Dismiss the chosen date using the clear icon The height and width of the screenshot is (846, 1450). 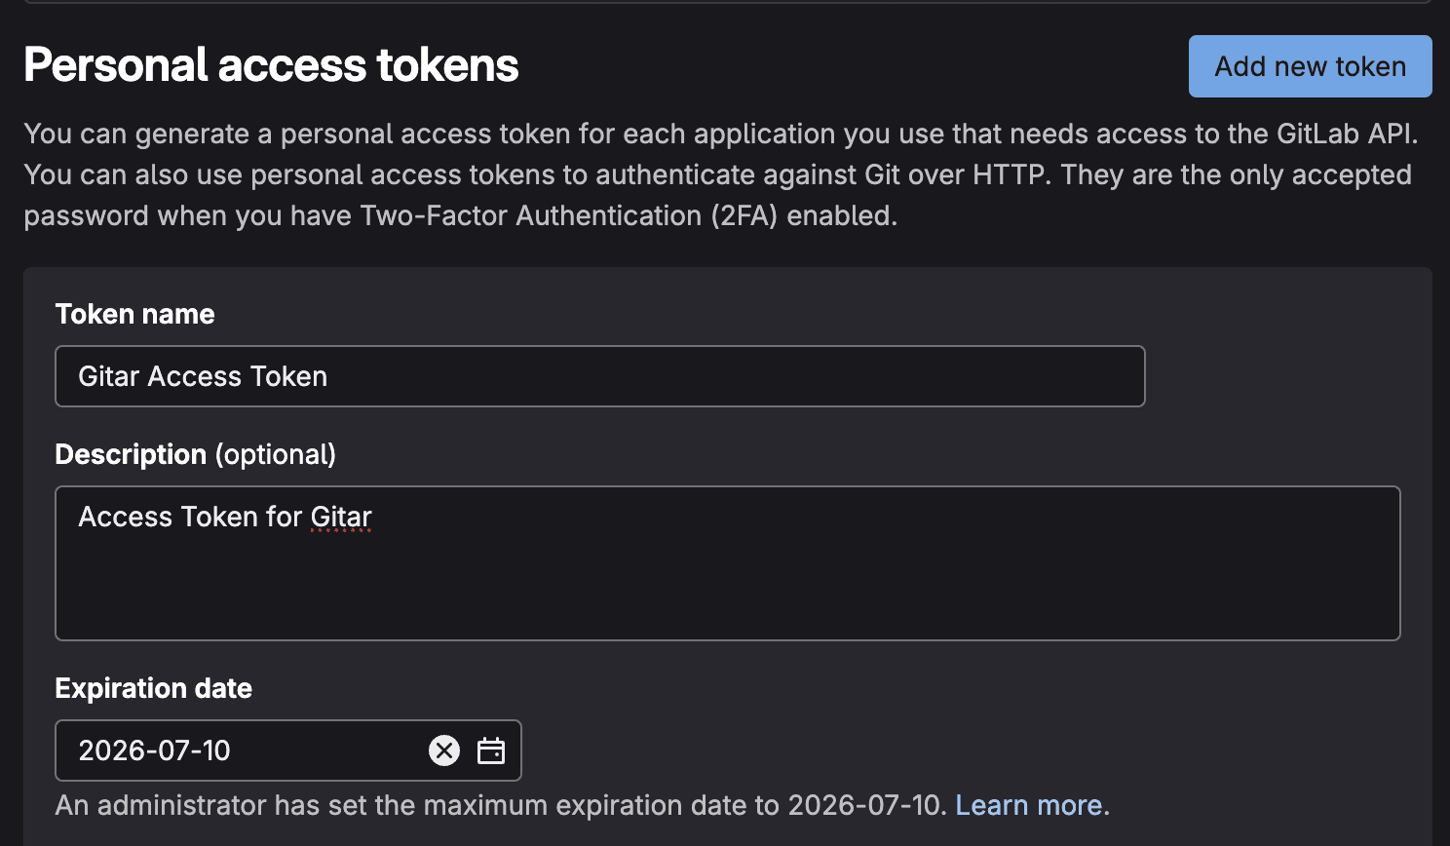[x=444, y=750]
